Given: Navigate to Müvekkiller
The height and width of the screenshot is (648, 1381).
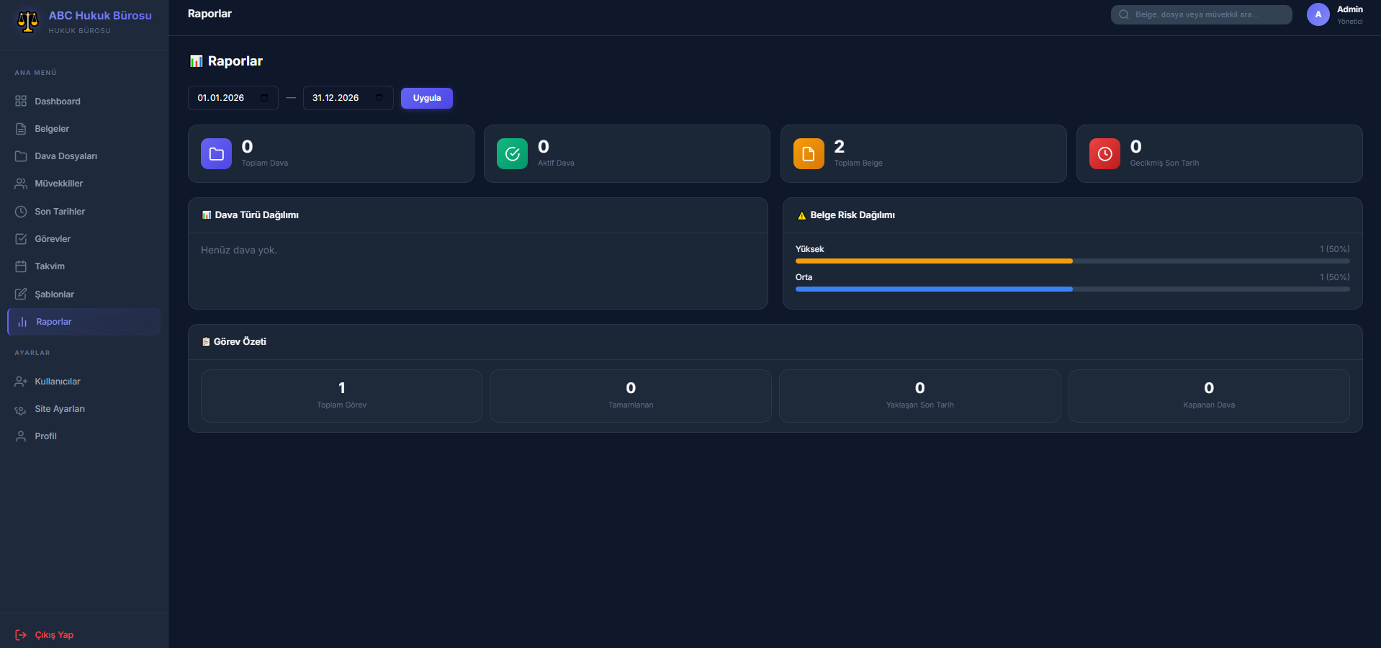Looking at the screenshot, I should pos(84,184).
